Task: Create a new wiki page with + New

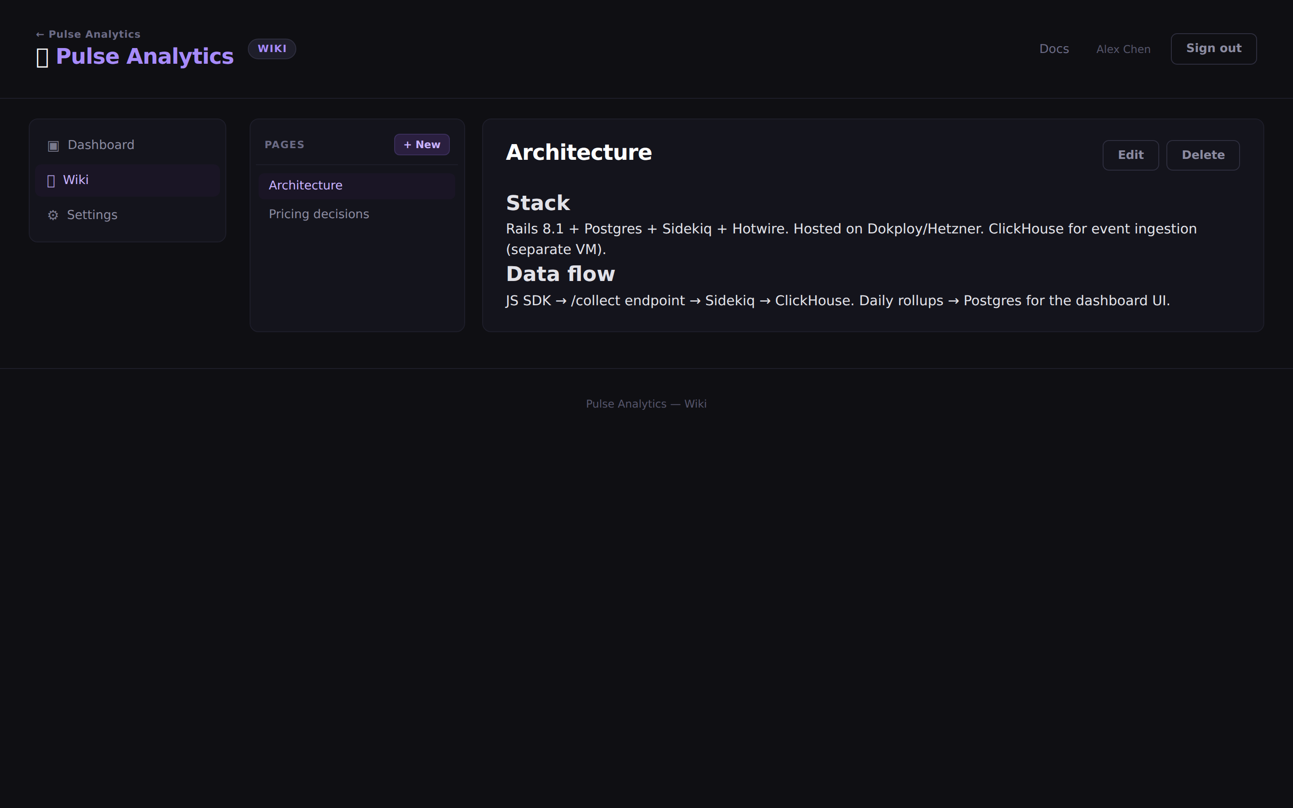Action: 422,145
